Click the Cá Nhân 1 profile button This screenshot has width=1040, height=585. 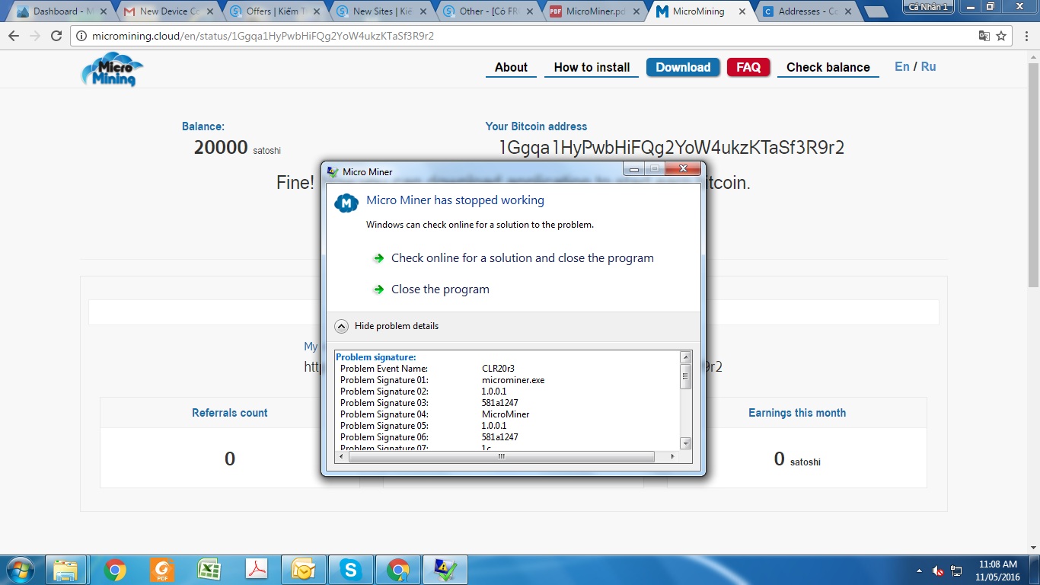pyautogui.click(x=929, y=7)
